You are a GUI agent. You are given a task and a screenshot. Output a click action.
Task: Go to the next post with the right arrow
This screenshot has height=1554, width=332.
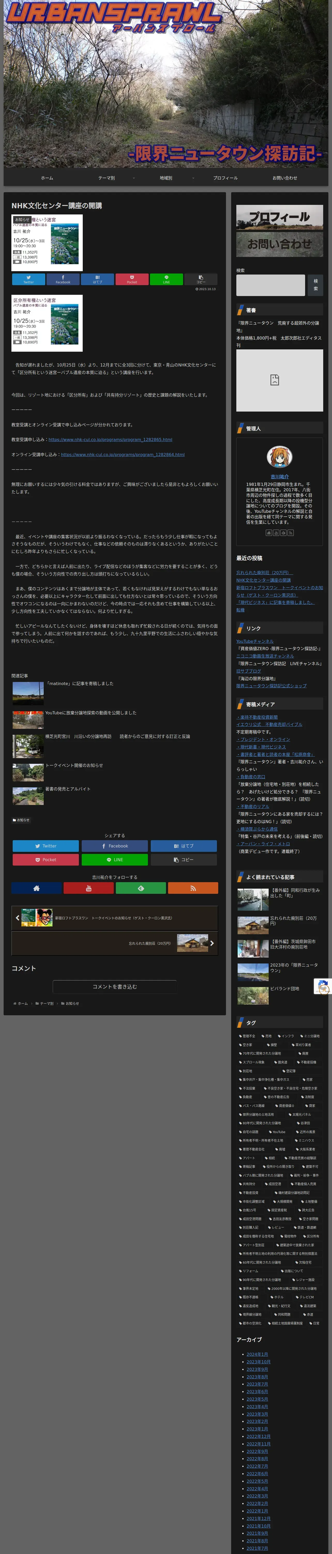(x=212, y=943)
